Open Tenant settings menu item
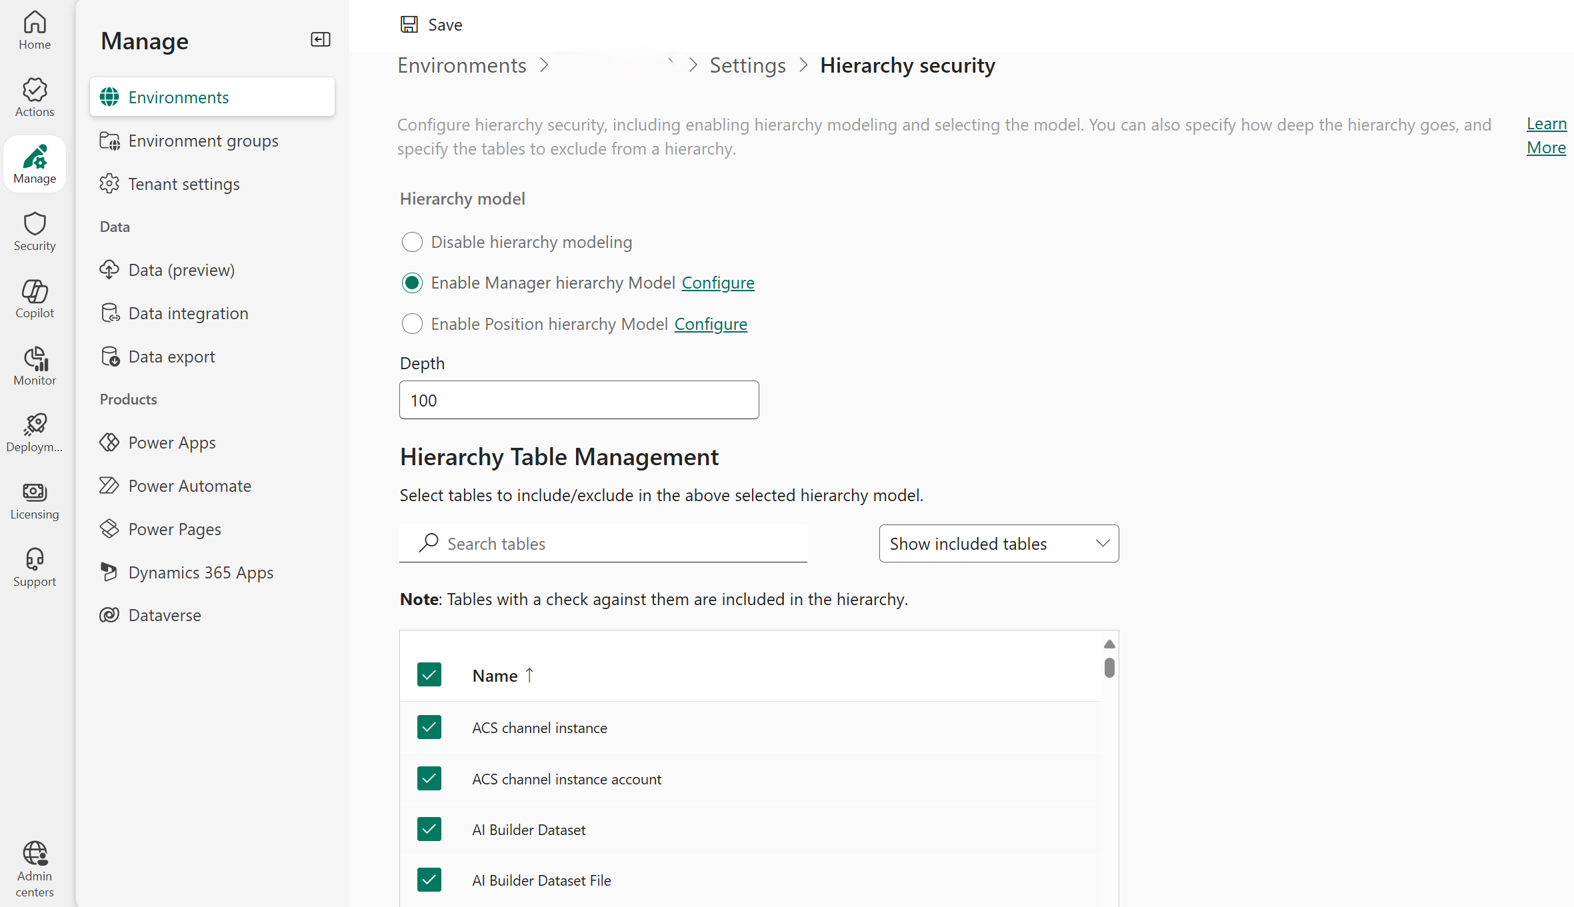 [184, 184]
